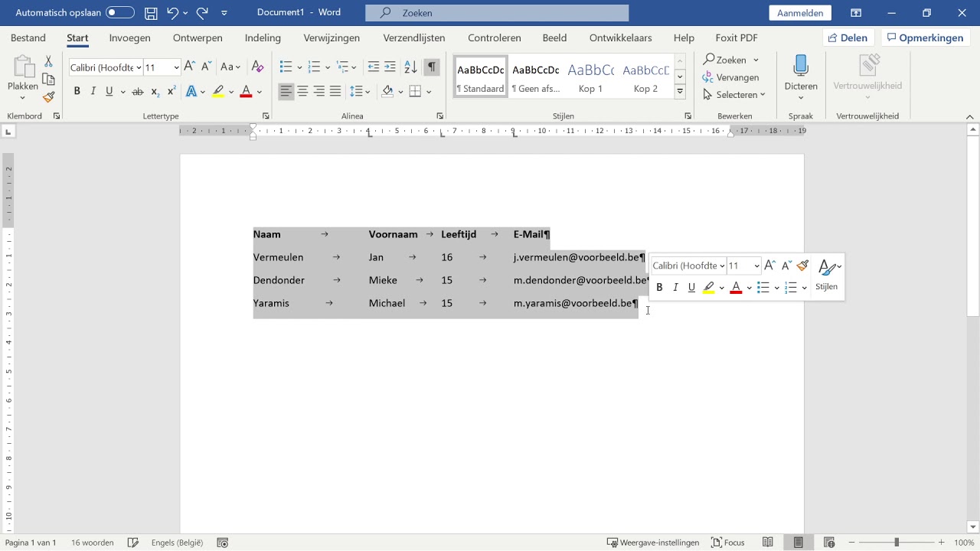Click the Aanmelden button
This screenshot has height=551, width=980.
coord(800,13)
